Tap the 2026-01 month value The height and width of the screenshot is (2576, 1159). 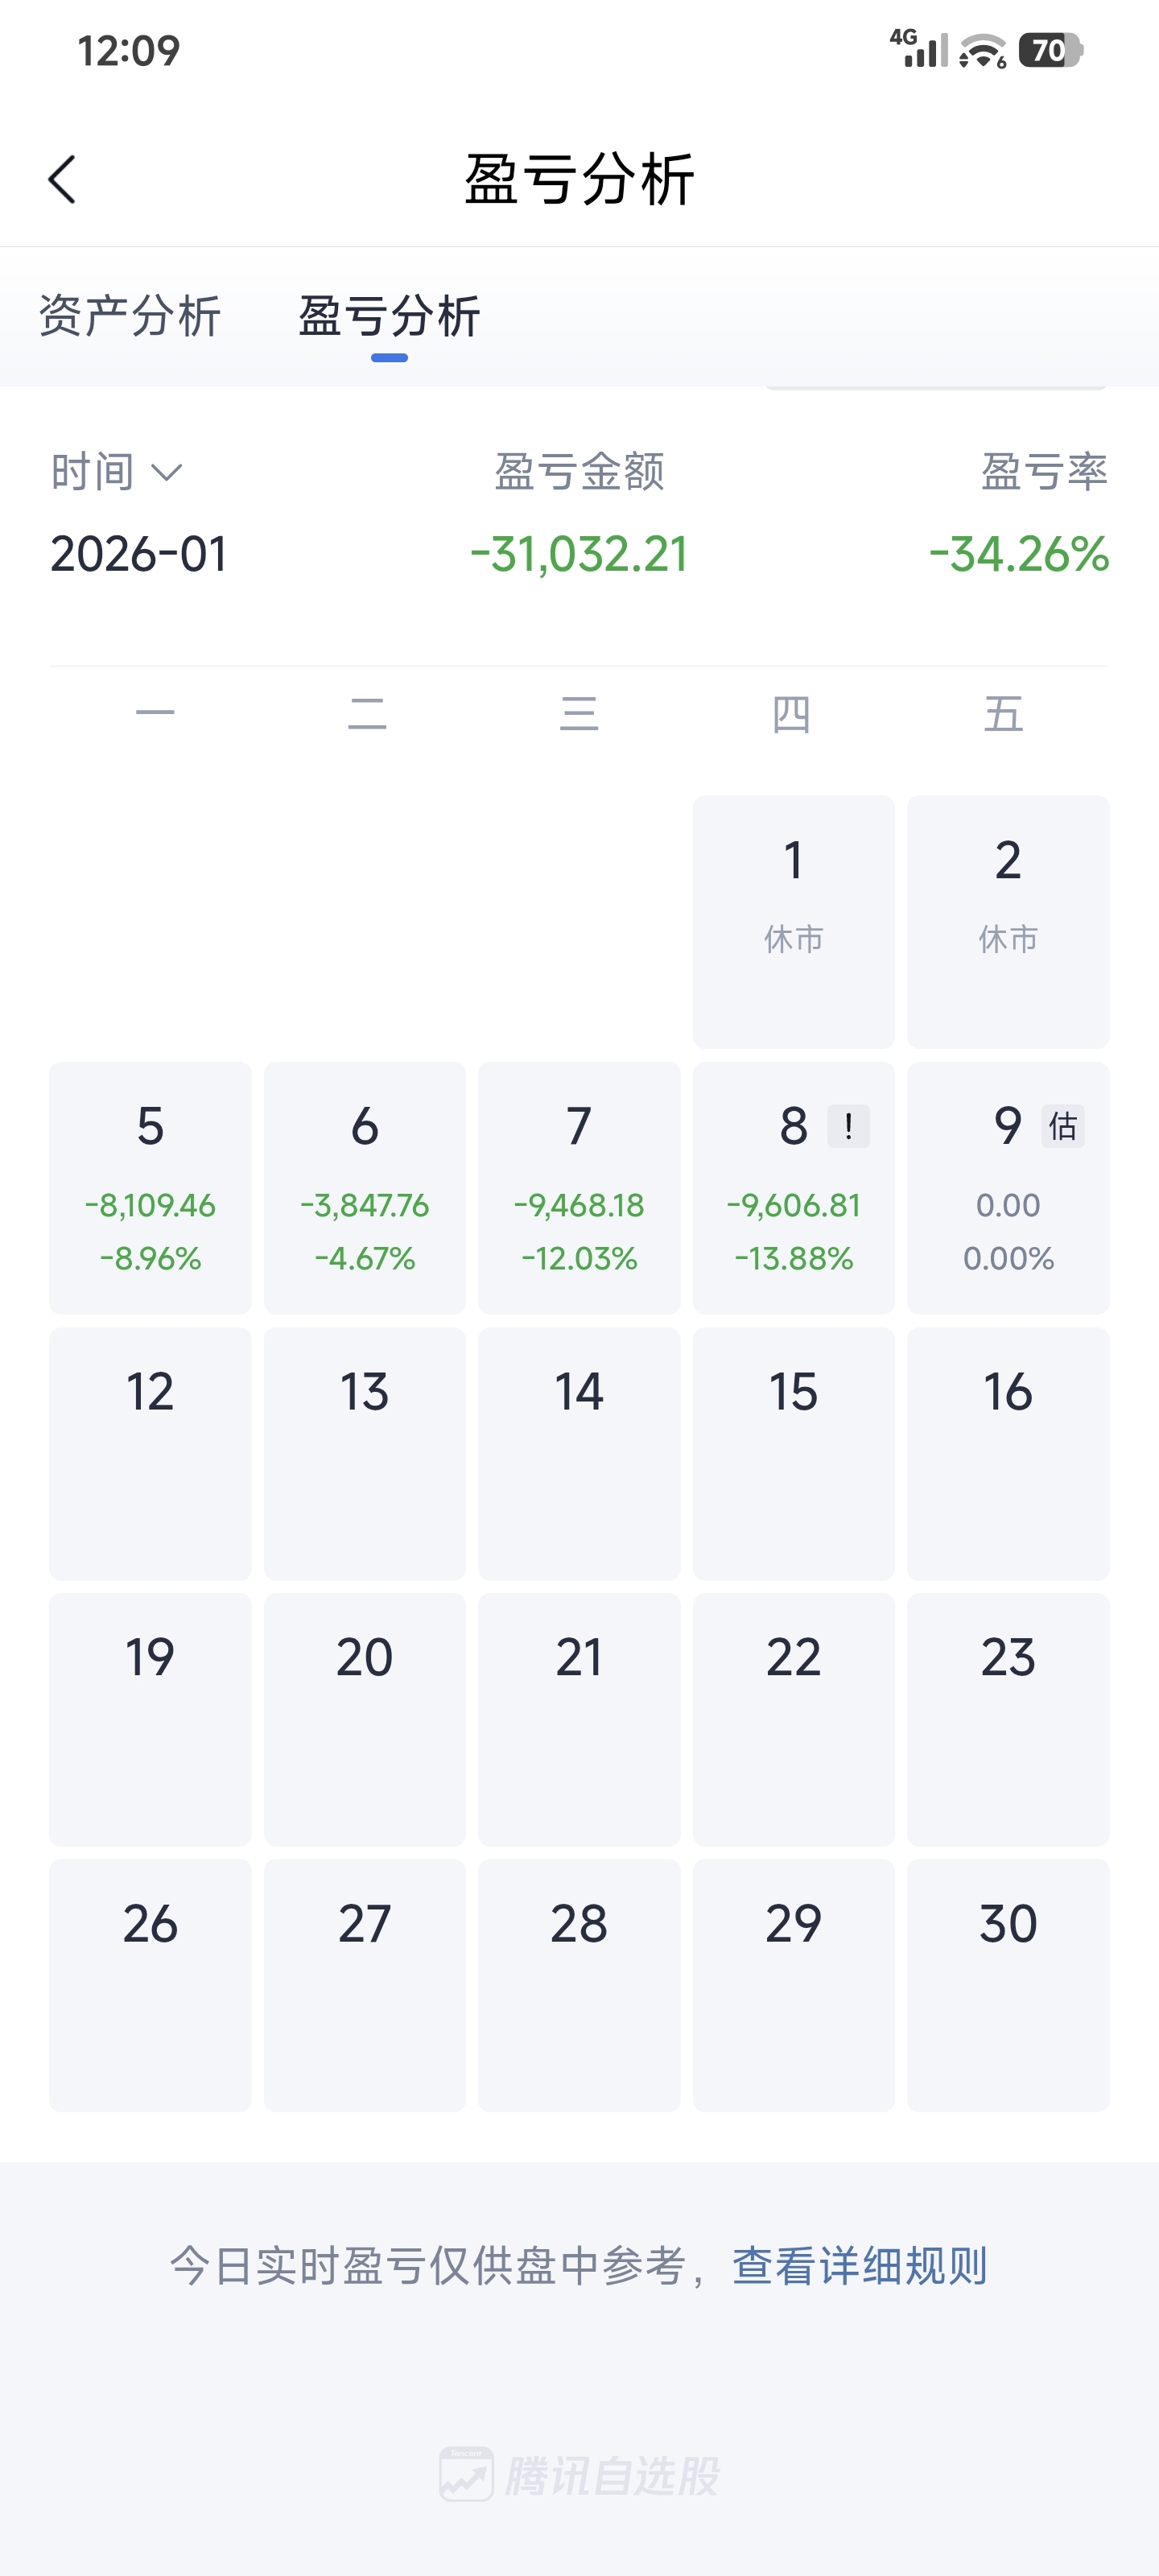[139, 554]
